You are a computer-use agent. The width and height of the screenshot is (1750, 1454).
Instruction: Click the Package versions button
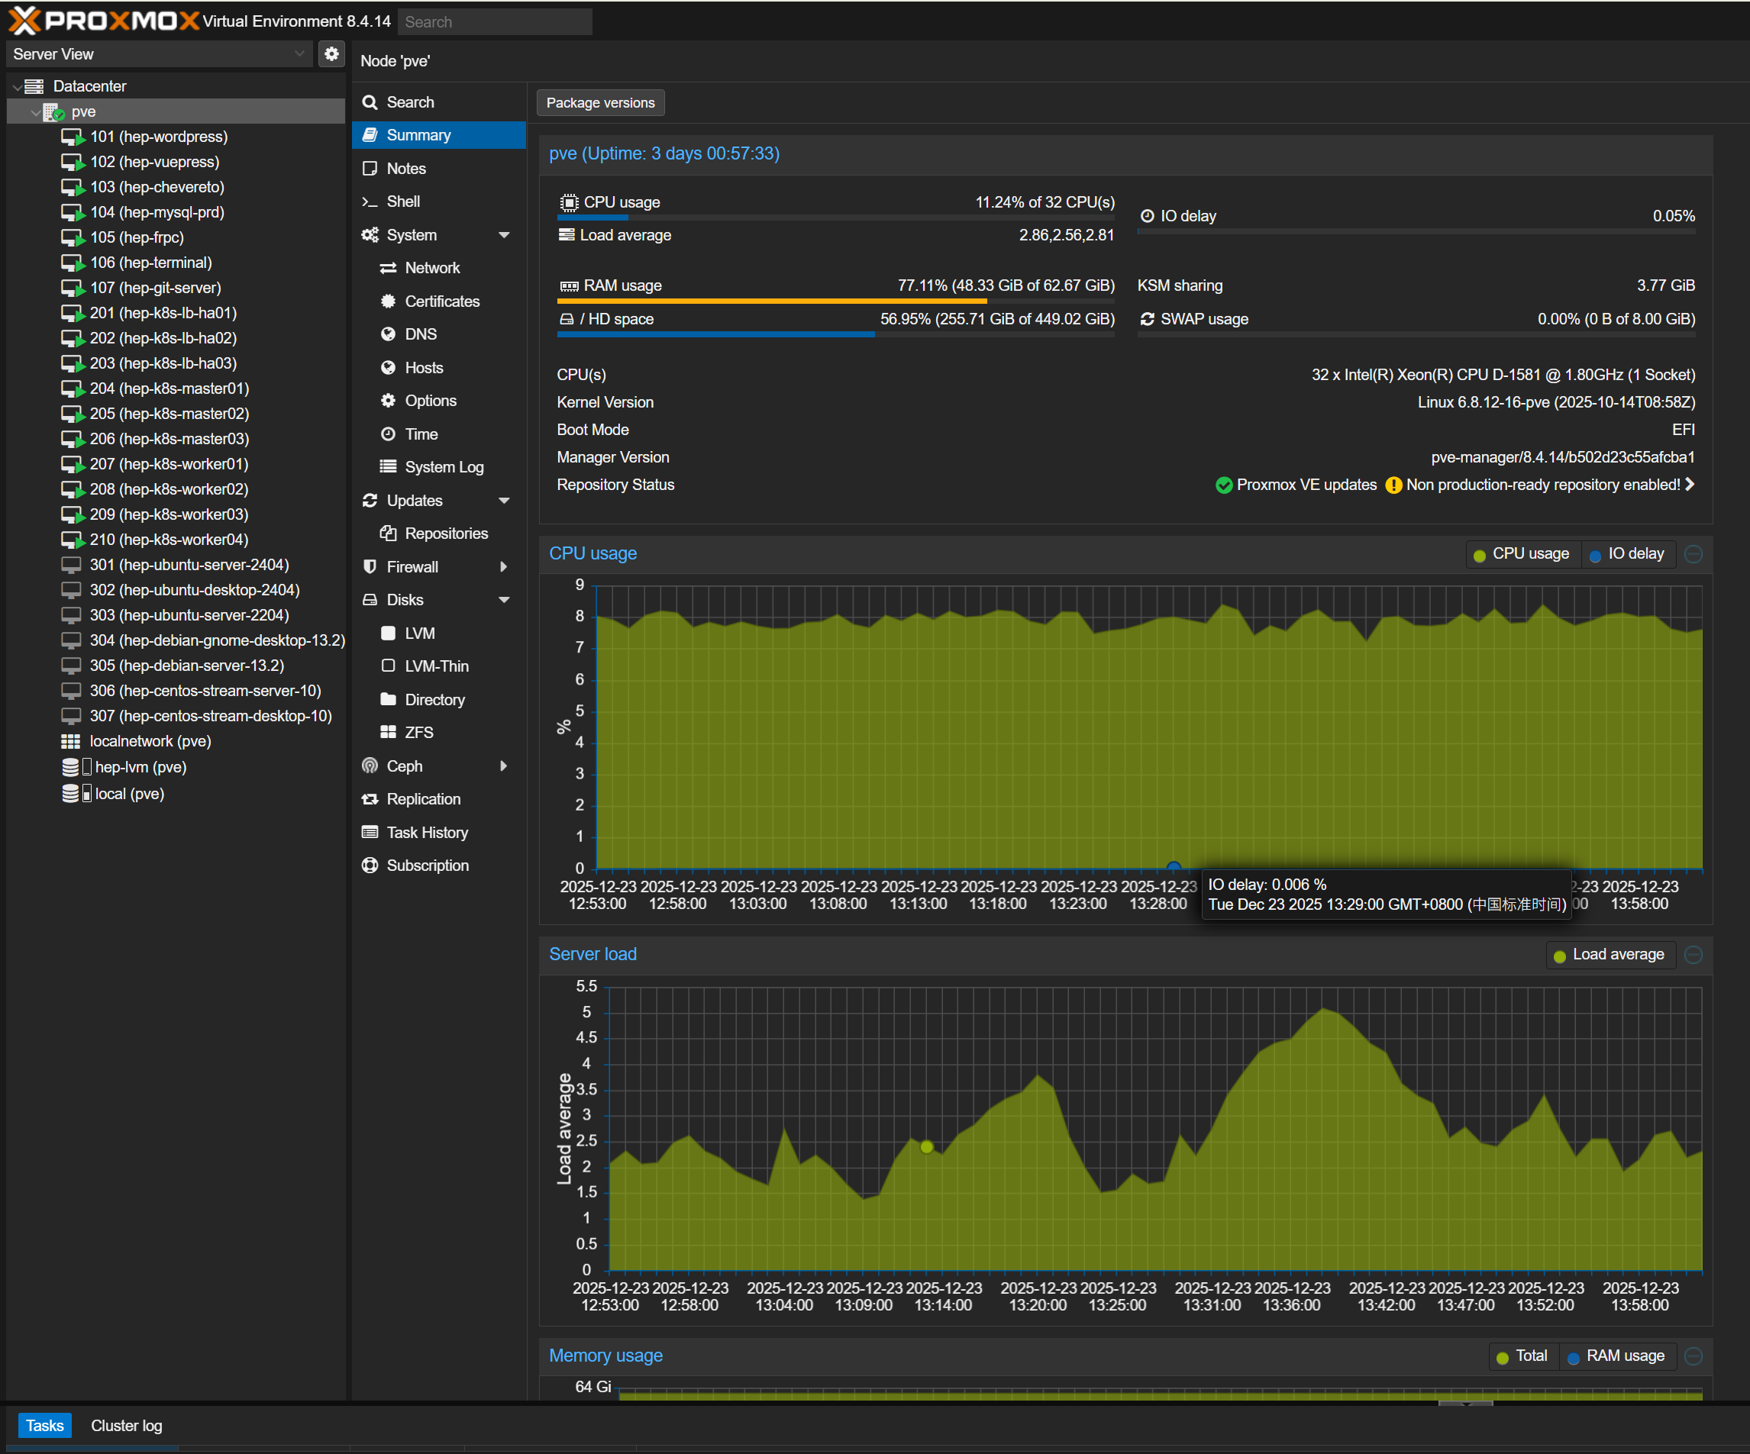click(600, 102)
